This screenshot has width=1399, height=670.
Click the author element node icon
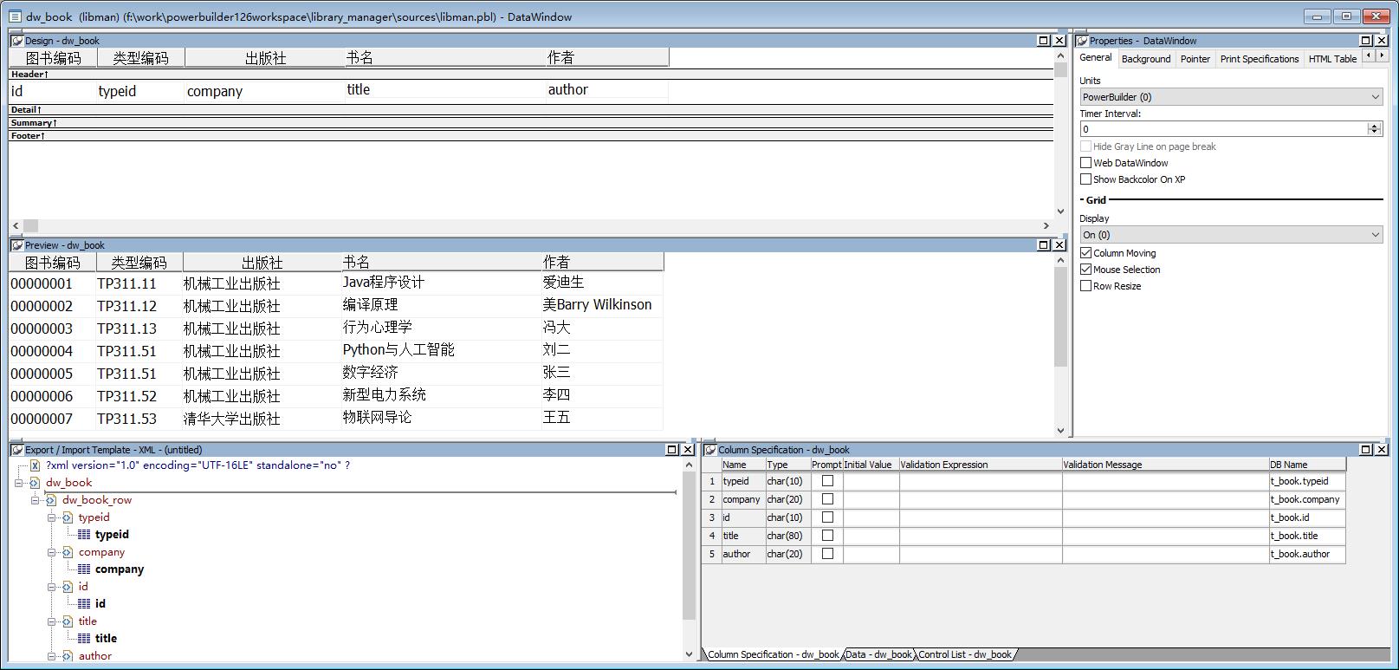click(x=68, y=656)
